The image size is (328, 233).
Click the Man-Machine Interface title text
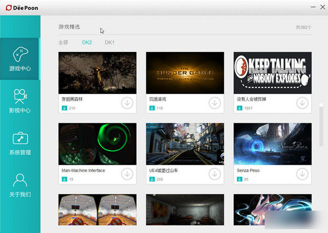83,171
